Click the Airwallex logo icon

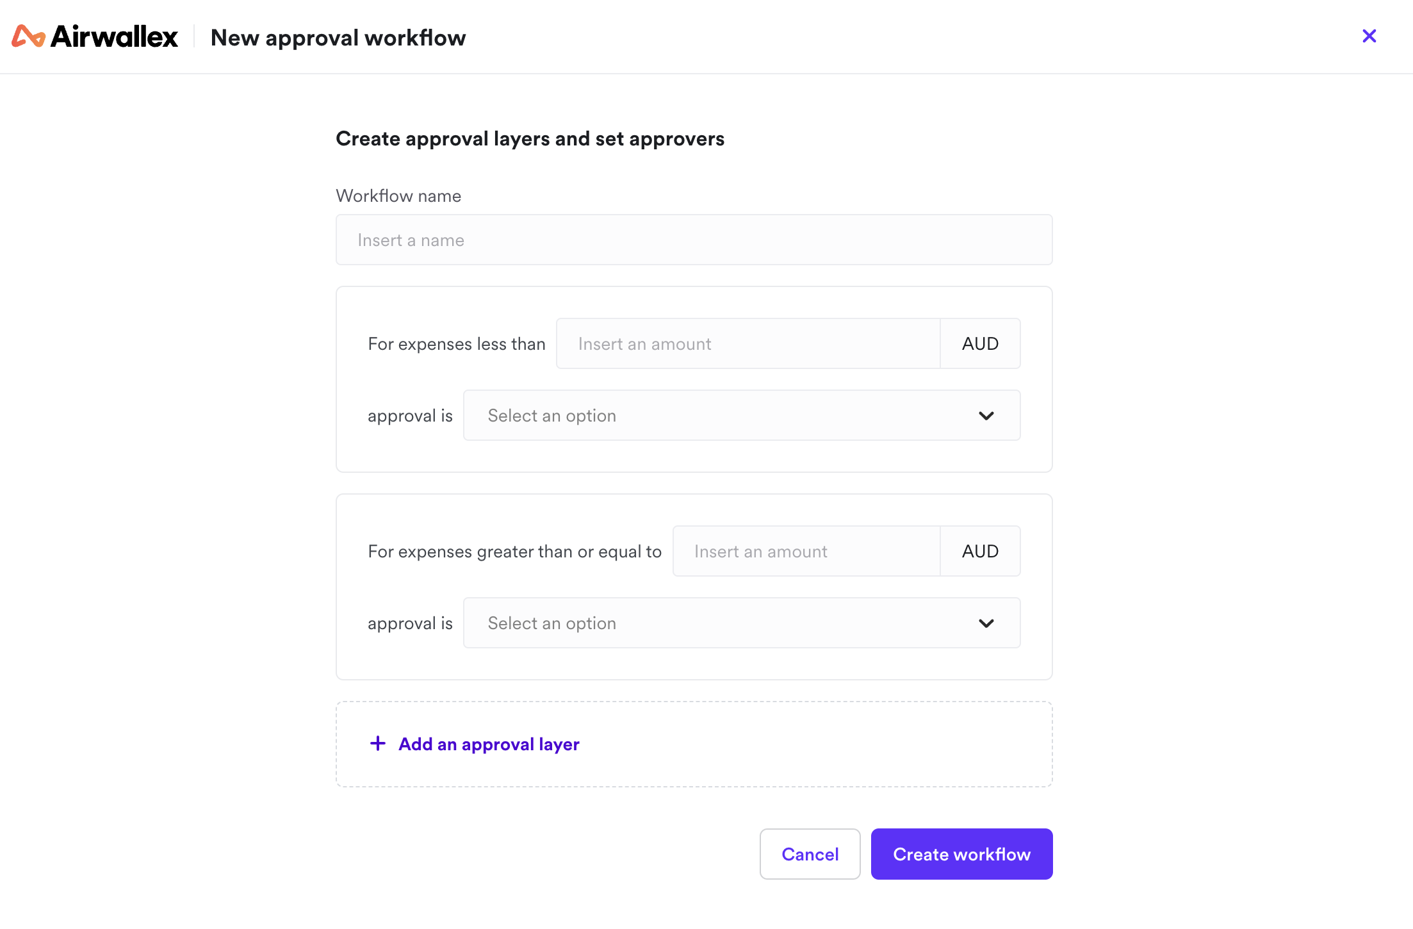pos(28,37)
